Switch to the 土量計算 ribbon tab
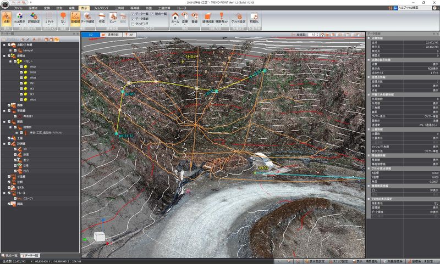Screen dimensions: 440x264 [163, 9]
